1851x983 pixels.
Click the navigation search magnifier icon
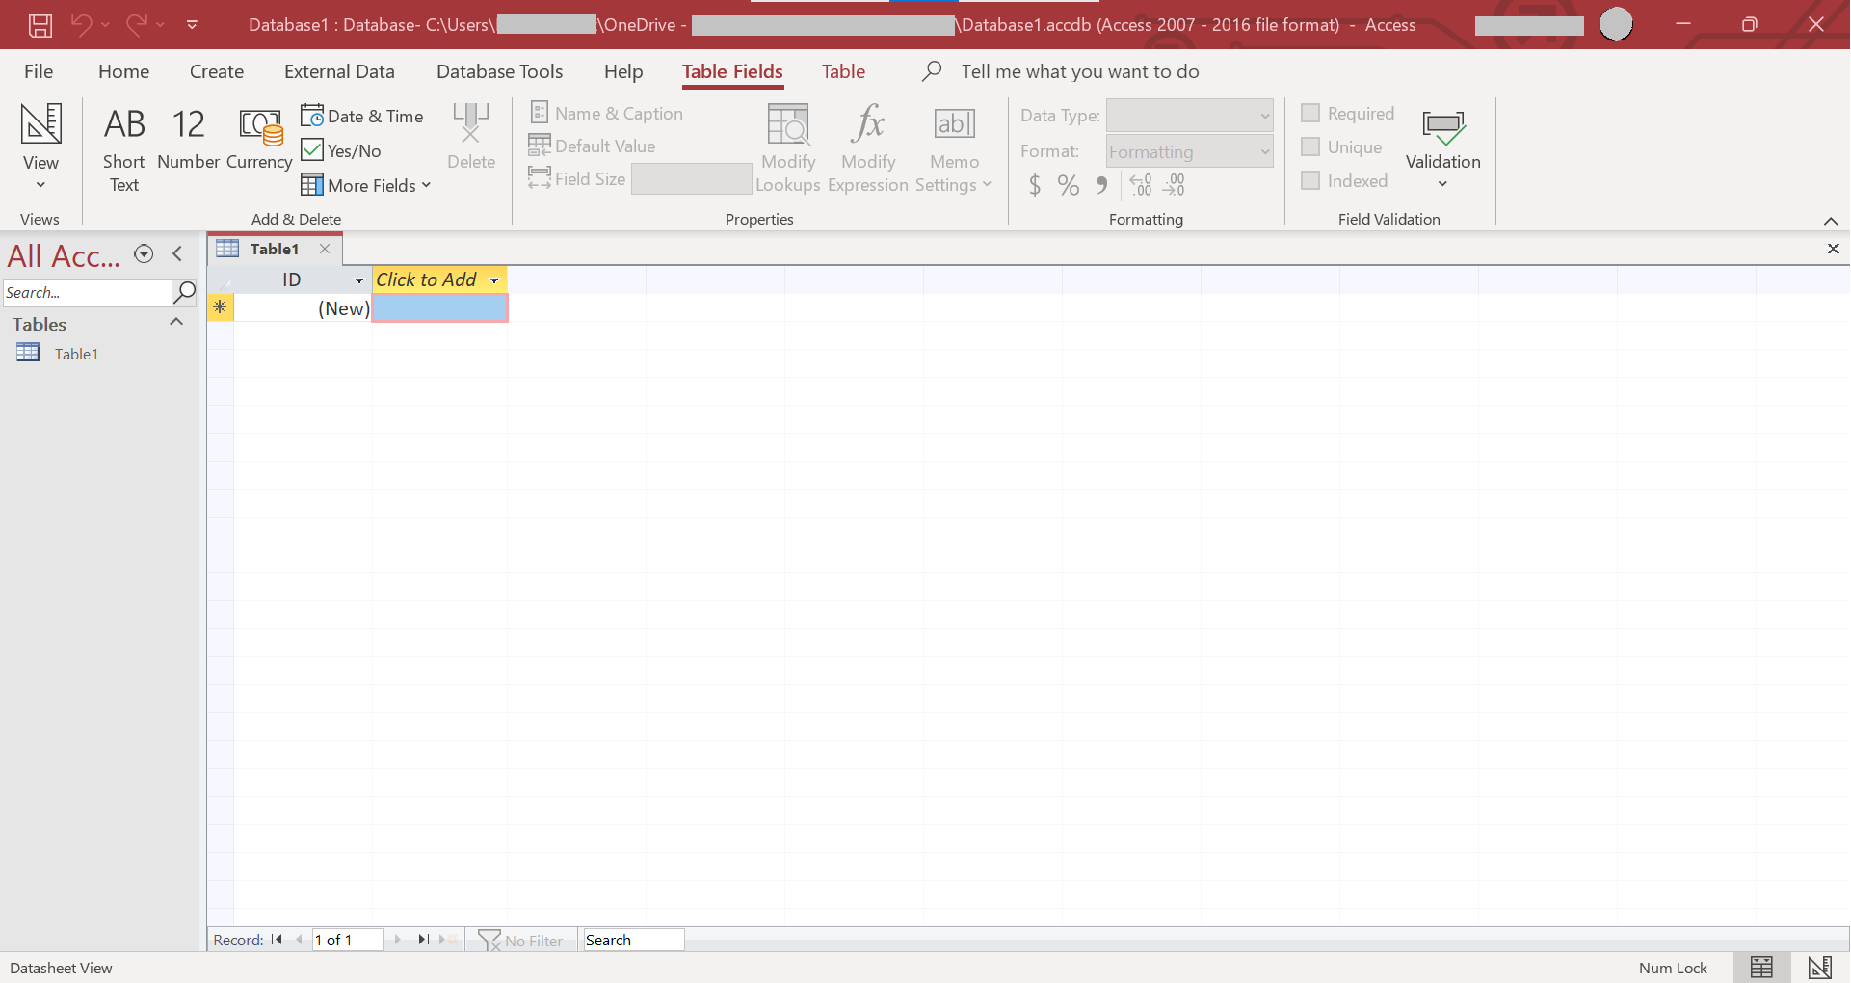[184, 292]
